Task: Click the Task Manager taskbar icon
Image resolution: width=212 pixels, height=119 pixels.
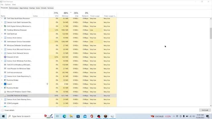Action: pos(112,116)
